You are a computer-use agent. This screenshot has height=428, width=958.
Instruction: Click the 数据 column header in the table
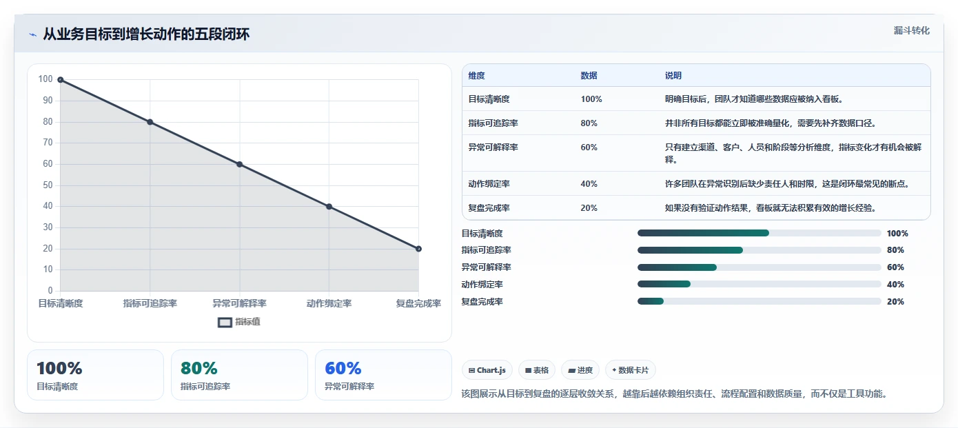click(x=589, y=76)
